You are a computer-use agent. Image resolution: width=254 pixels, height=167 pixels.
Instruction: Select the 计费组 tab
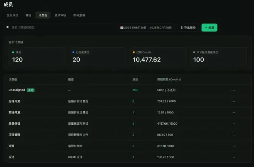[43, 15]
